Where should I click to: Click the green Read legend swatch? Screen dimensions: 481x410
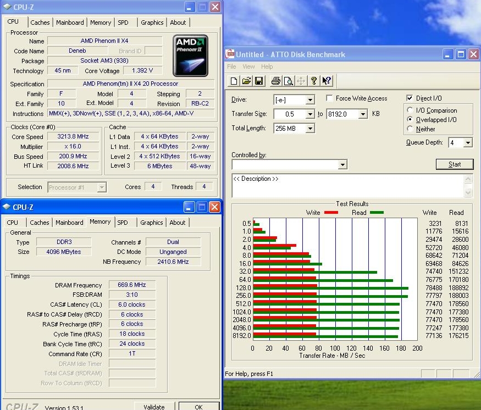pyautogui.click(x=377, y=212)
